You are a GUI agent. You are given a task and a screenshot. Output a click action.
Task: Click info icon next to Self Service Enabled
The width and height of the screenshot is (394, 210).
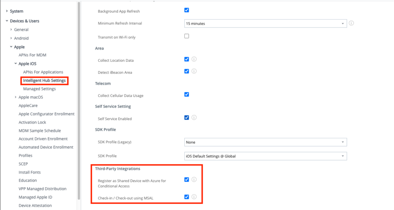pos(194,117)
